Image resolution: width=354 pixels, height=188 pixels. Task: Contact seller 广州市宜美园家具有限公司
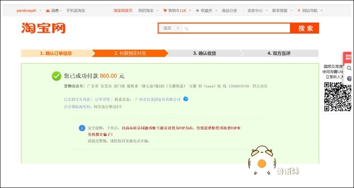158,99
